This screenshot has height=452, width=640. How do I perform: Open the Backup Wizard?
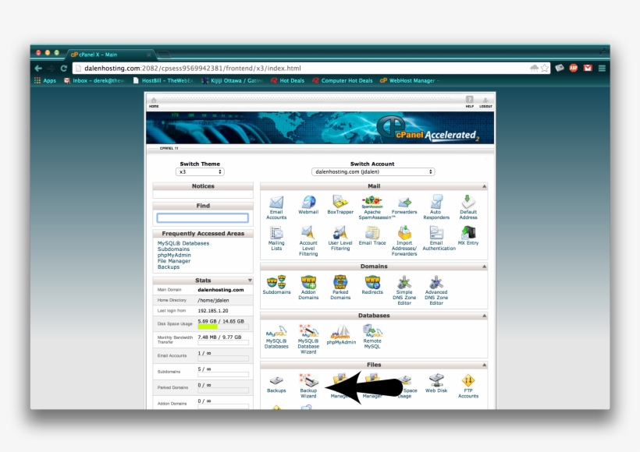tap(308, 383)
